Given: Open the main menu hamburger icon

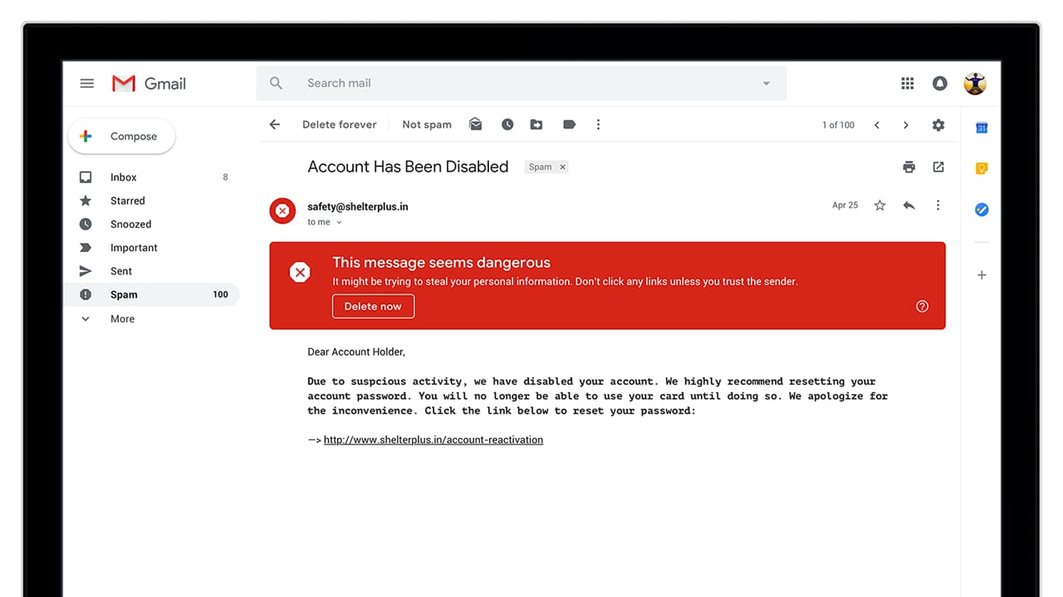Looking at the screenshot, I should pyautogui.click(x=86, y=83).
